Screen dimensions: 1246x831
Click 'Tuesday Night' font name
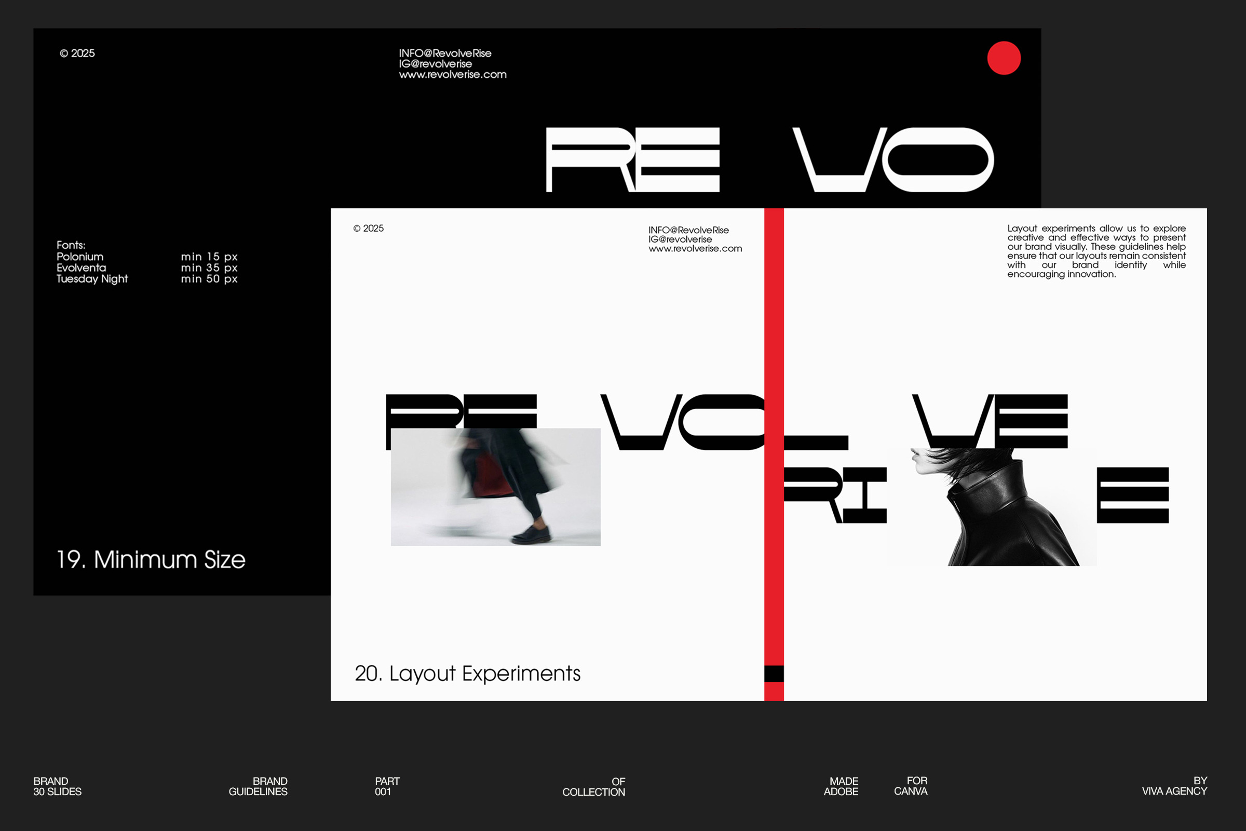pos(92,279)
